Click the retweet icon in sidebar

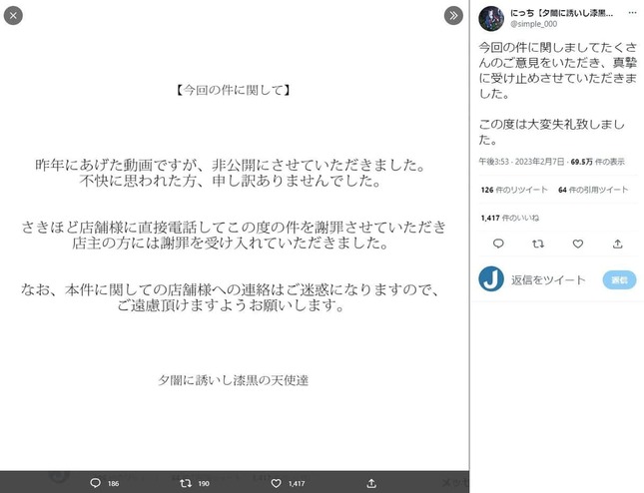click(538, 244)
